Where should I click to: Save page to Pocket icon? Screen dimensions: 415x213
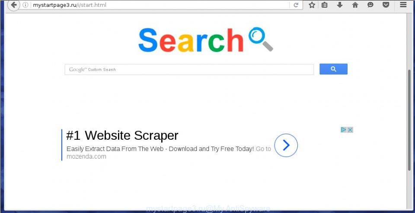pos(386,5)
